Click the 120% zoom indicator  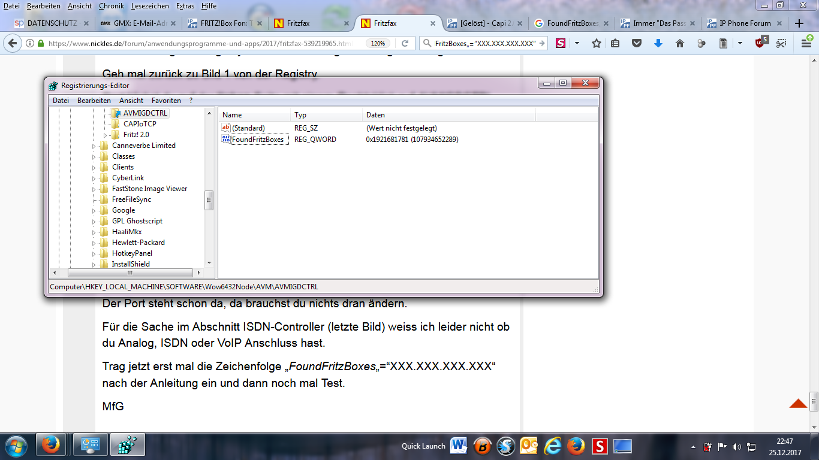coord(378,43)
